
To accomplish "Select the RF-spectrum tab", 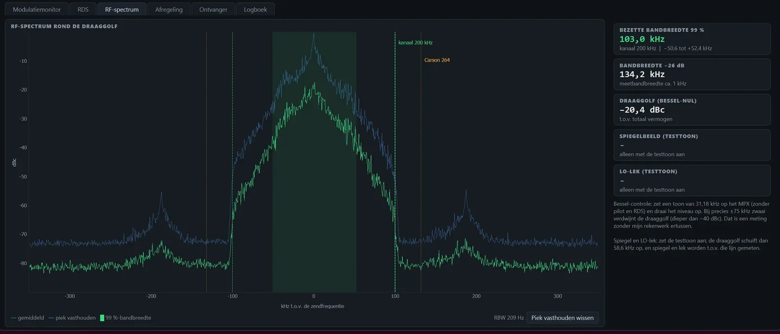I will [x=122, y=9].
